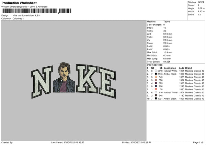Image resolution: width=206 pixels, height=145 pixels.
Task: Click the stitch count 966 in row 6
Action: [161, 87]
